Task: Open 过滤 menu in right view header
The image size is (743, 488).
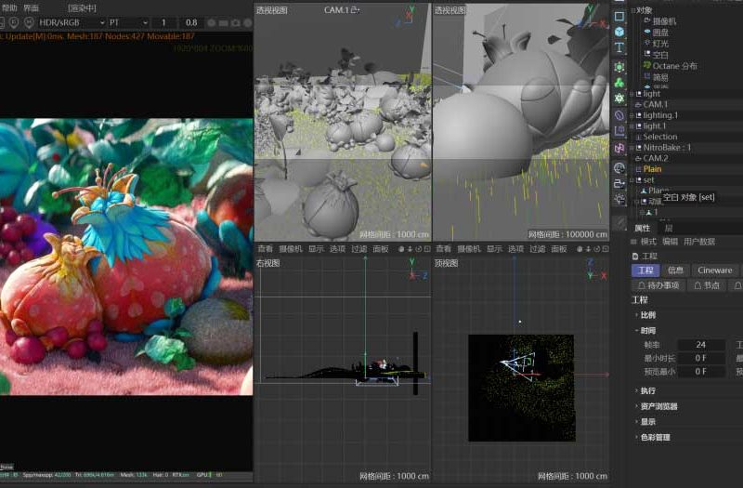Action: (x=359, y=249)
